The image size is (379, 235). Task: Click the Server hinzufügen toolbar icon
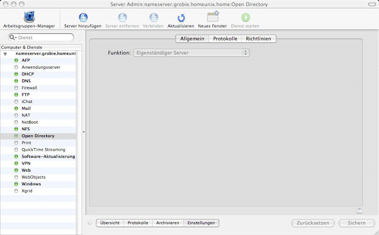pyautogui.click(x=83, y=17)
